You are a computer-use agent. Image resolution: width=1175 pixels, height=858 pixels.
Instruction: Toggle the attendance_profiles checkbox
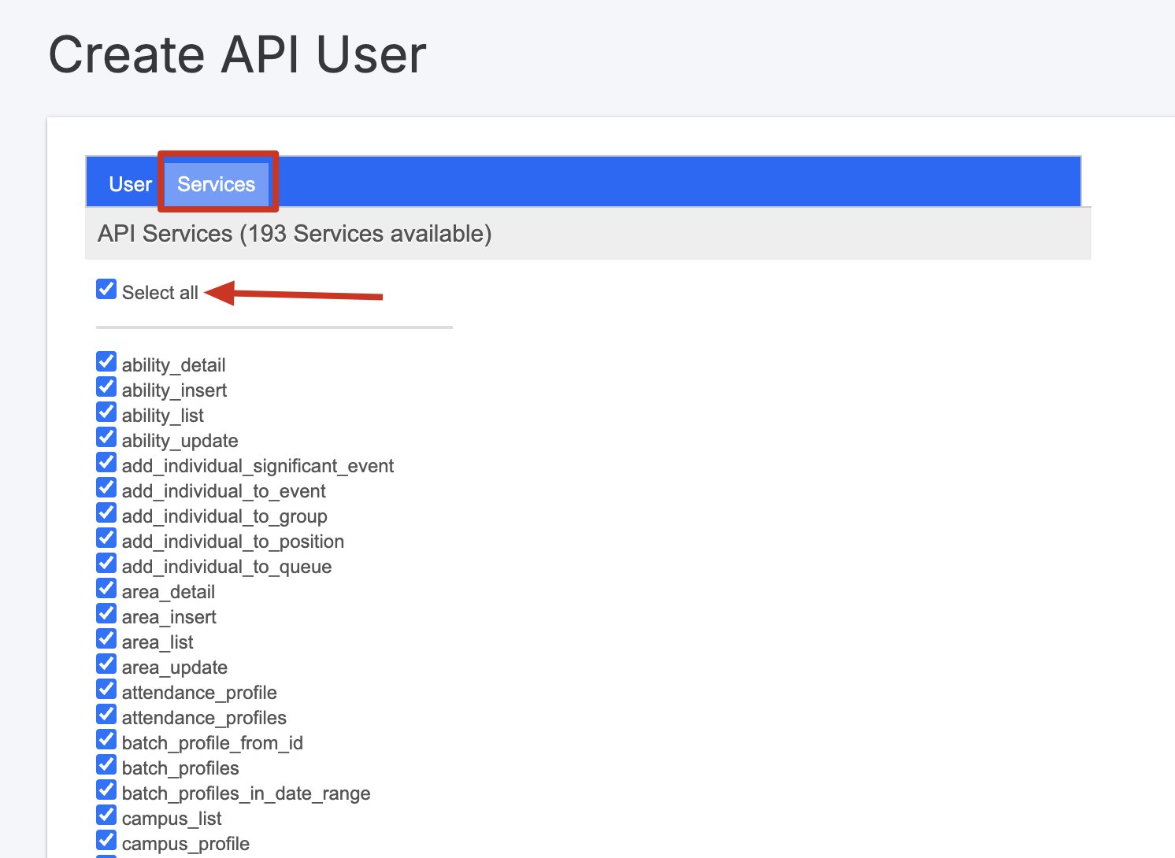coord(106,715)
